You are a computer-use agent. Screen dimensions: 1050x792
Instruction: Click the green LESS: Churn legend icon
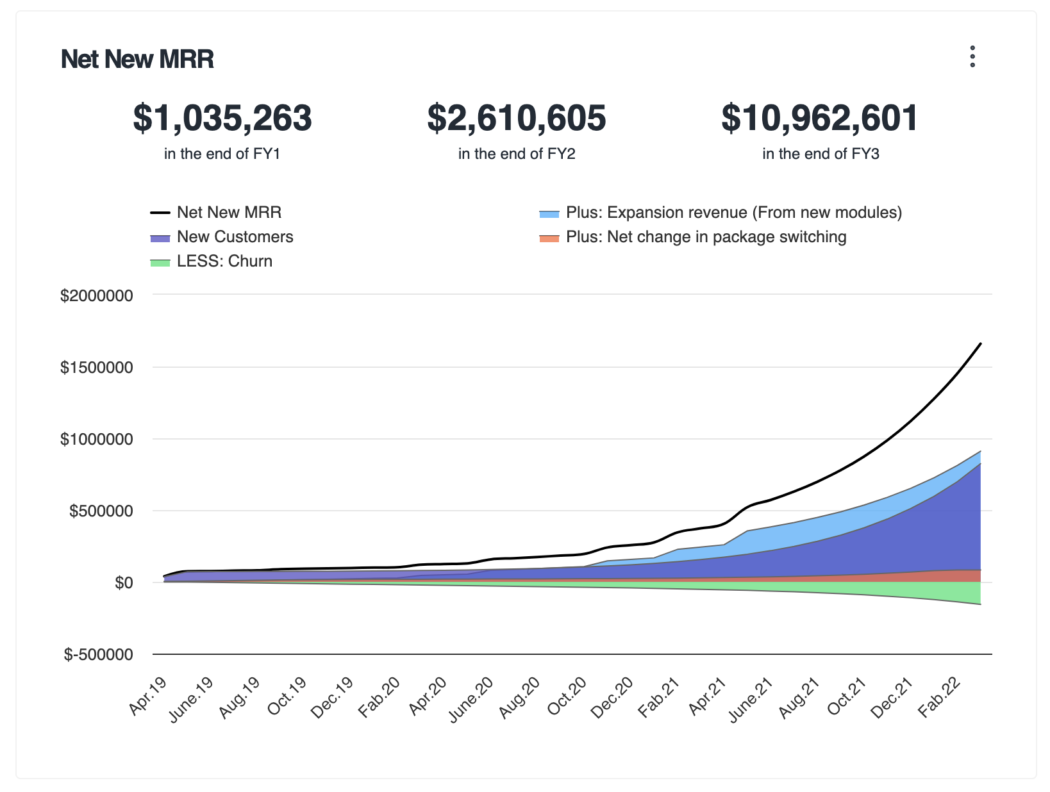[x=160, y=261]
